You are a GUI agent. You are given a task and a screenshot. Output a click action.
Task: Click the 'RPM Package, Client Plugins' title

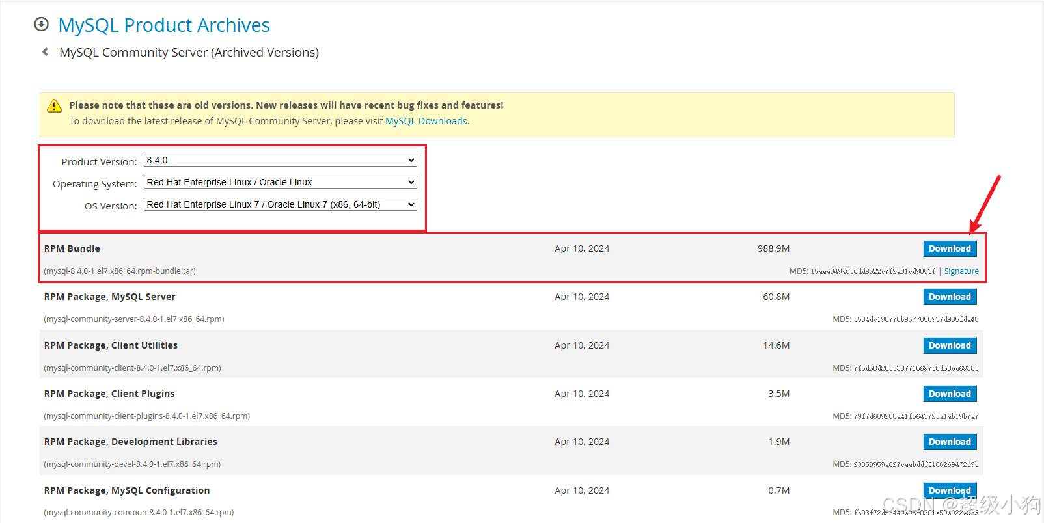pyautogui.click(x=109, y=394)
